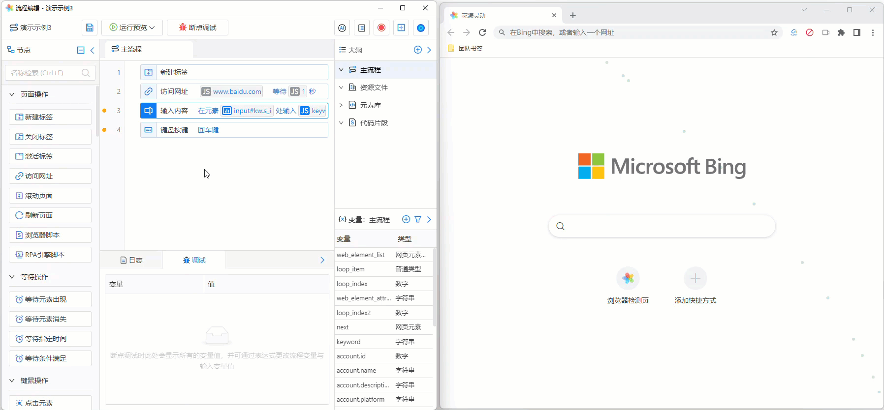
Task: Click the 回车键 parameter
Action: [208, 130]
